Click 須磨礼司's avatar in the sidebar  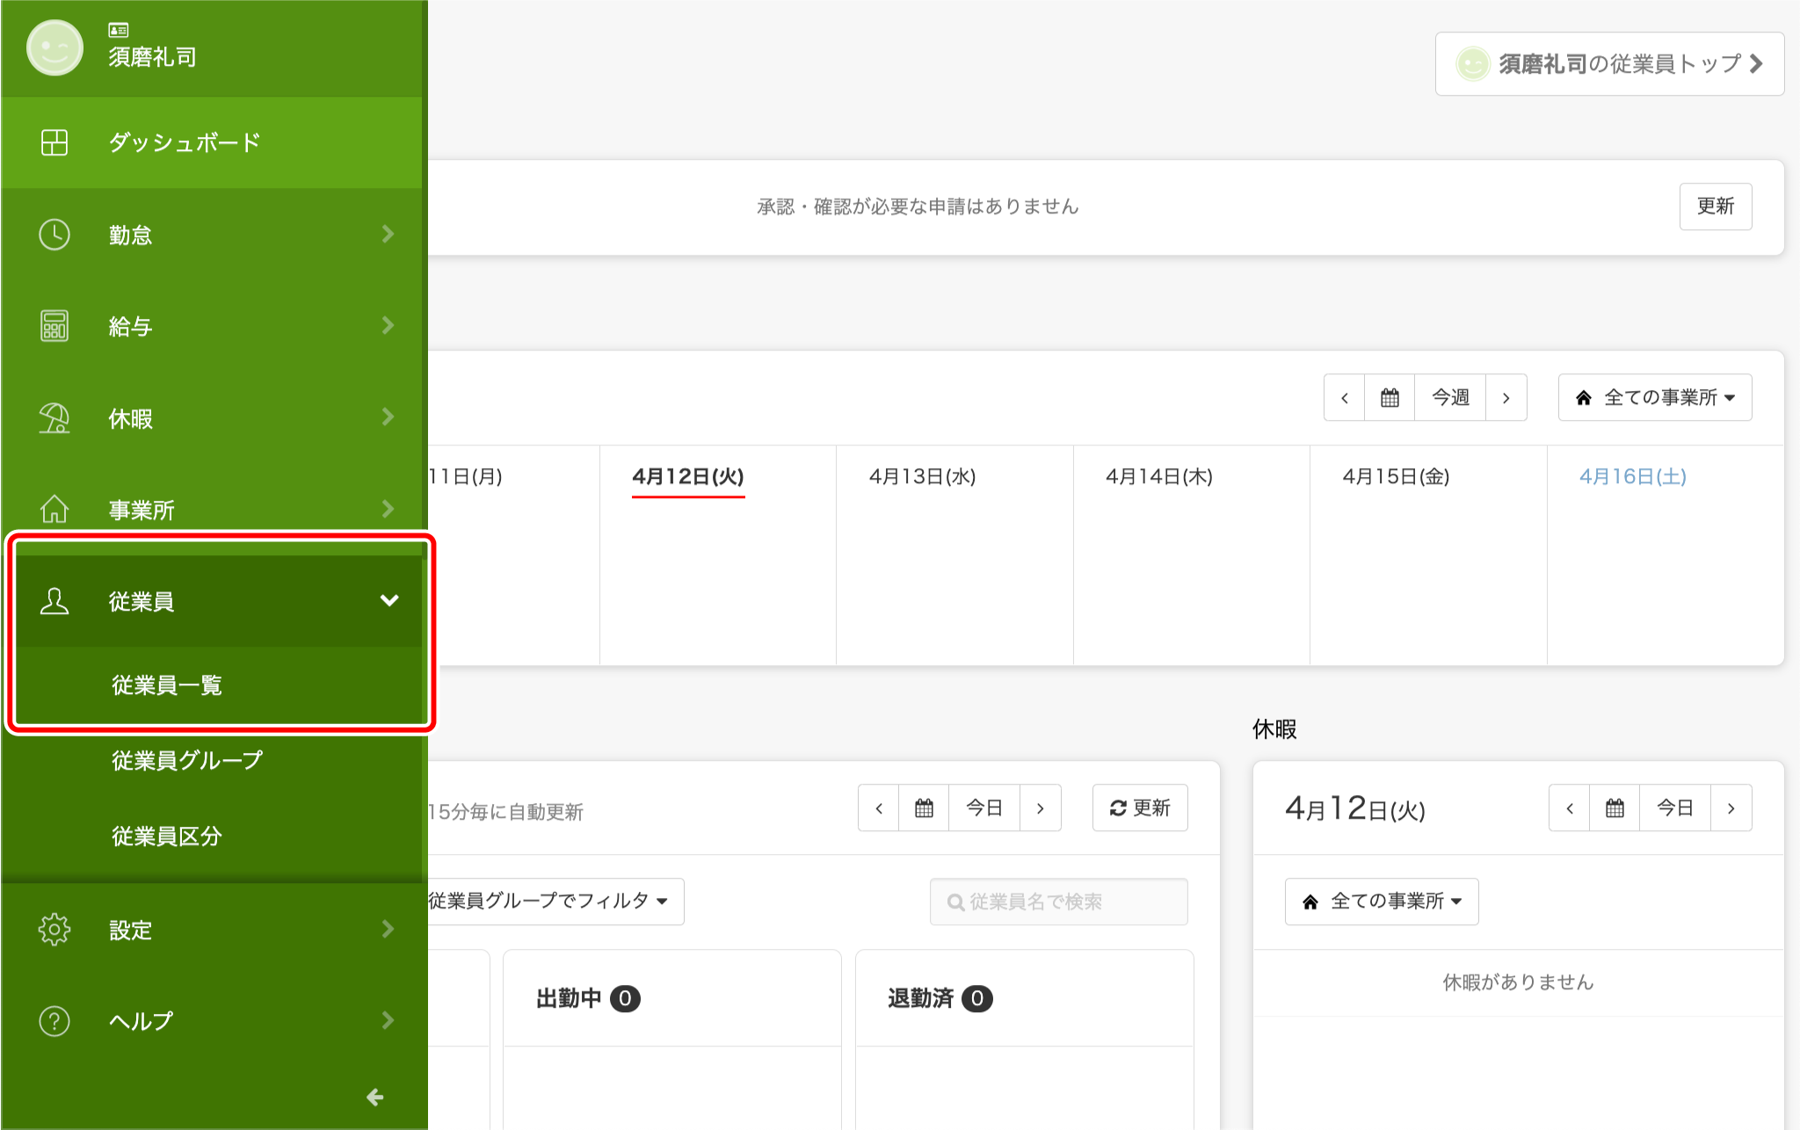coord(54,48)
